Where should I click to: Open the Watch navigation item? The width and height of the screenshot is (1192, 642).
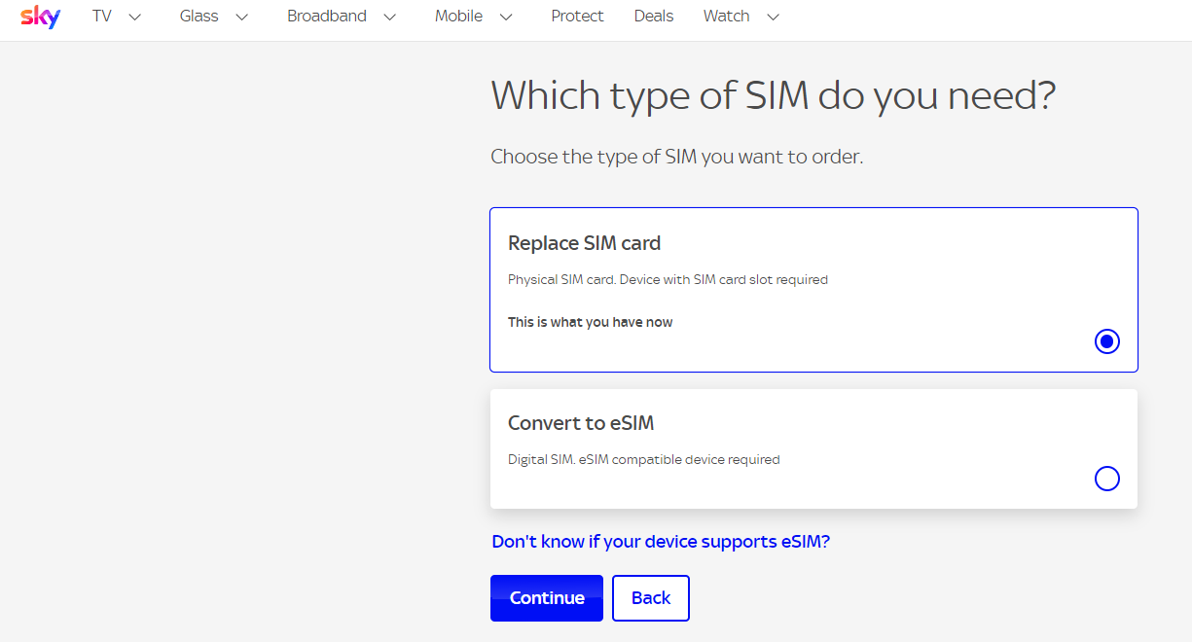[727, 17]
